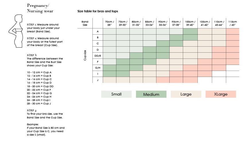This screenshot has width=250, height=143.
Task: Select the pink XLarge legend swatch
Action: tap(221, 94)
